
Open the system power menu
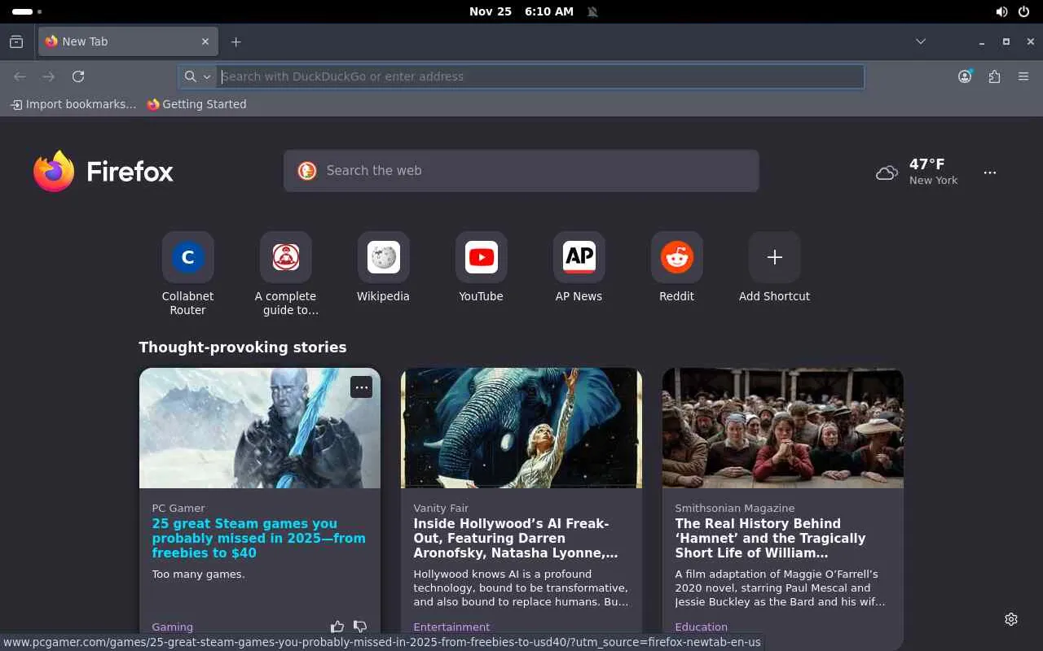[1024, 11]
